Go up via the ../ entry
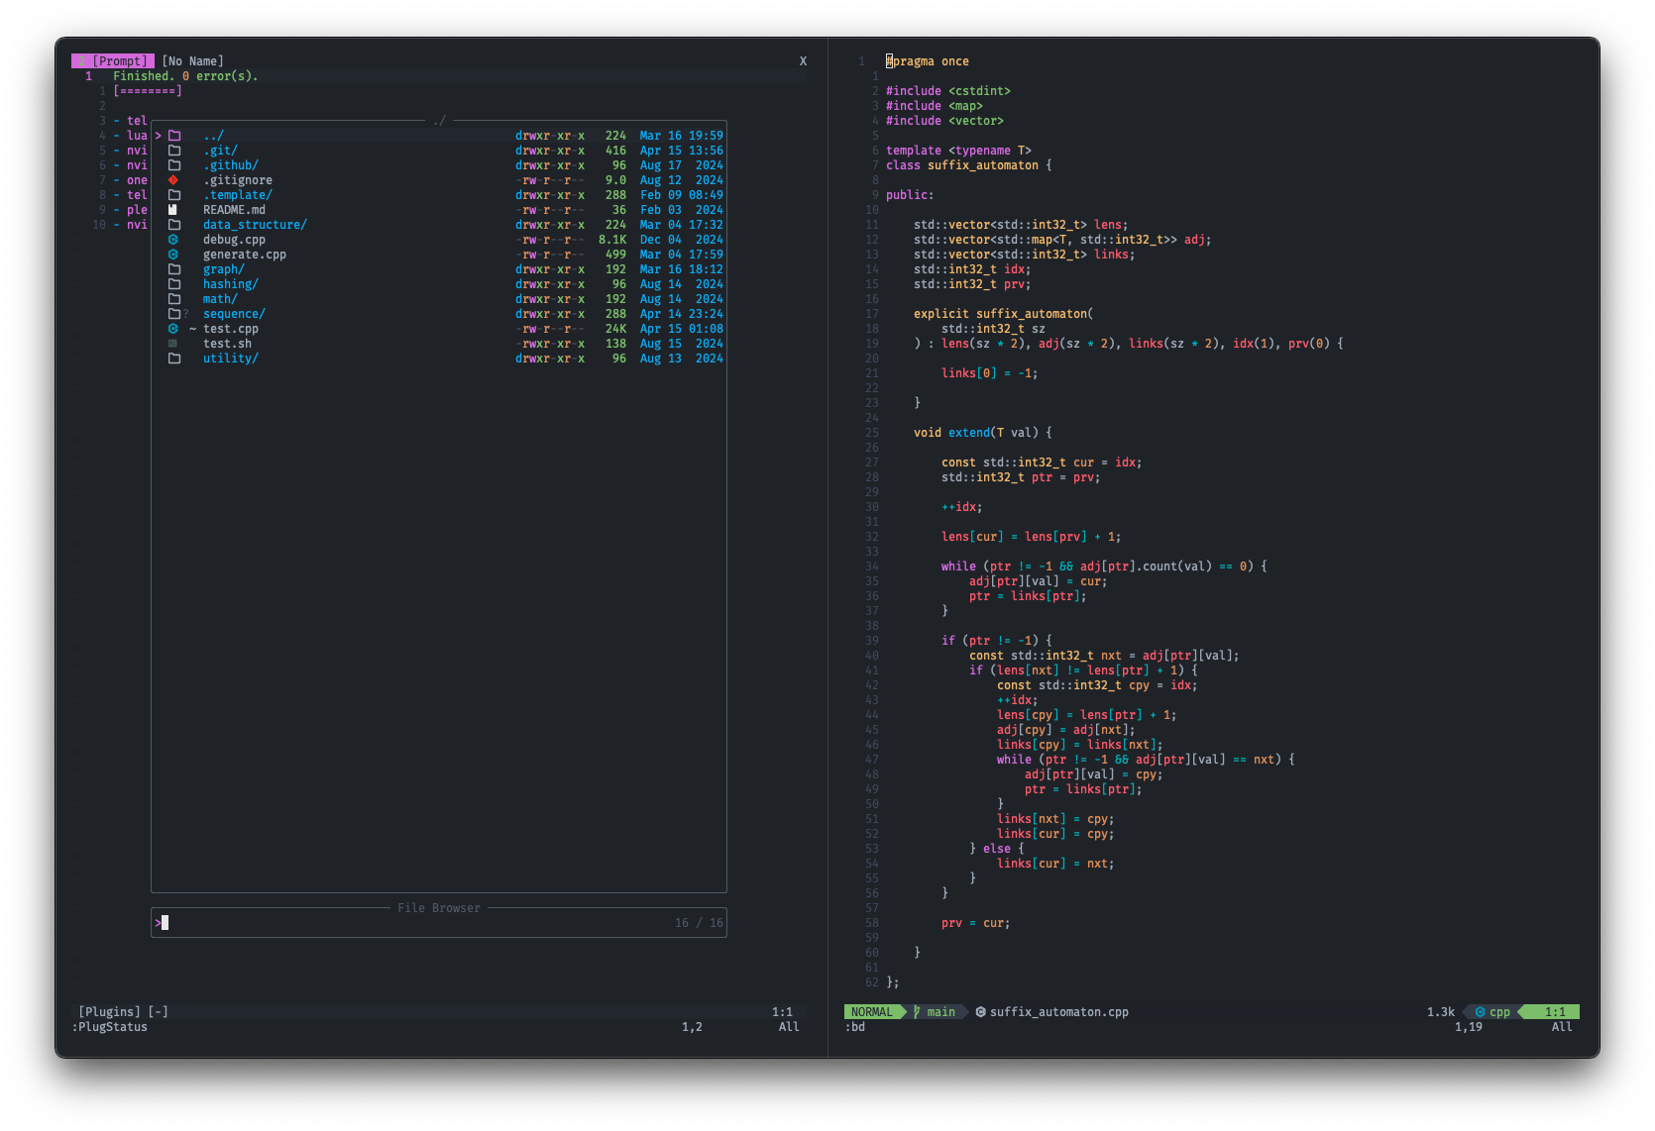Viewport: 1655px width, 1131px height. (213, 136)
